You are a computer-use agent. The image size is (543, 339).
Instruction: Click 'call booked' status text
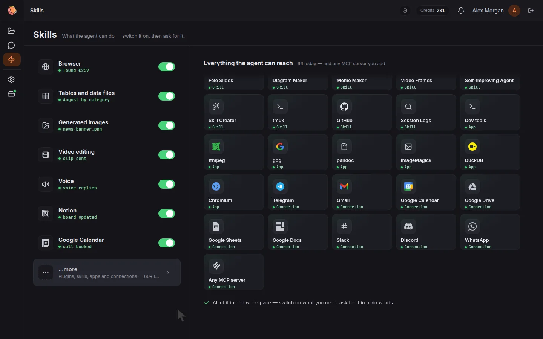pyautogui.click(x=77, y=247)
